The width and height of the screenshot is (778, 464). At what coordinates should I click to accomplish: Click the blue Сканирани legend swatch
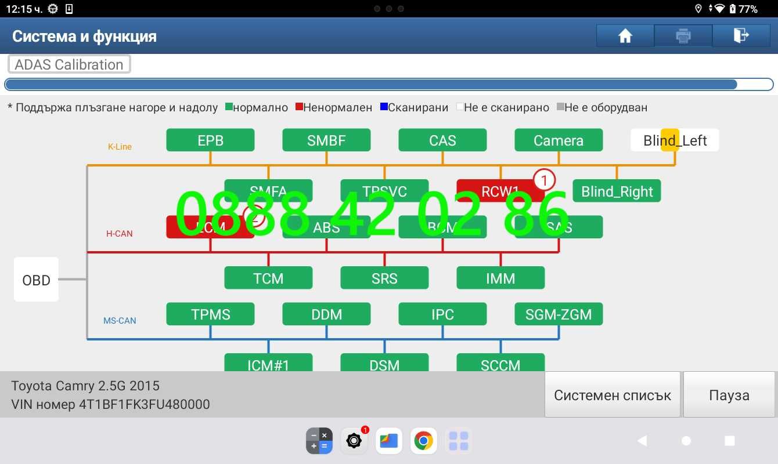pos(384,107)
